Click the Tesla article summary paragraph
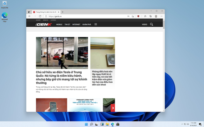The height and width of the screenshot is (127, 204). [62, 89]
